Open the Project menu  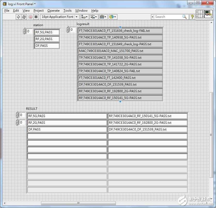[38, 11]
